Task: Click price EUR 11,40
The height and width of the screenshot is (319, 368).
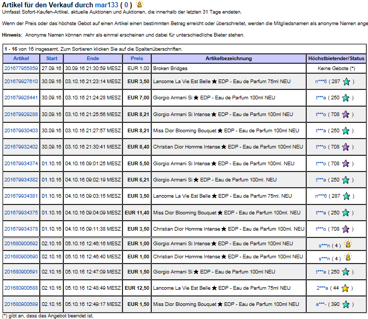Action: coord(137,213)
